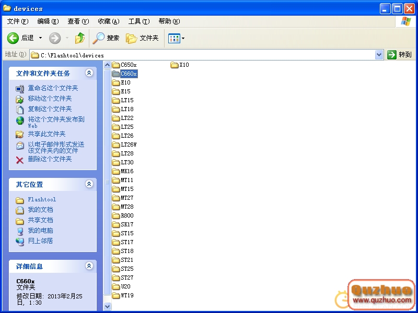Viewport: 418px width, 313px height.
Task: Expand the address bar dropdown list
Action: pos(379,55)
